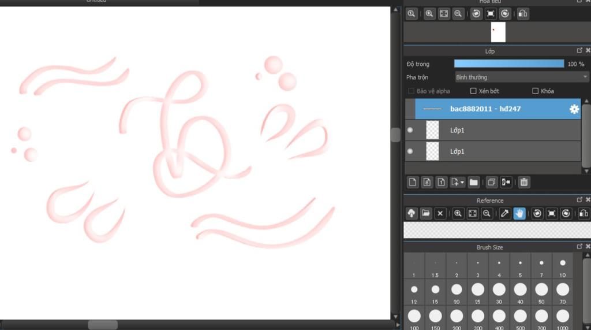The height and width of the screenshot is (330, 591).
Task: Add a new 1-bit layer
Action: [x=442, y=183]
